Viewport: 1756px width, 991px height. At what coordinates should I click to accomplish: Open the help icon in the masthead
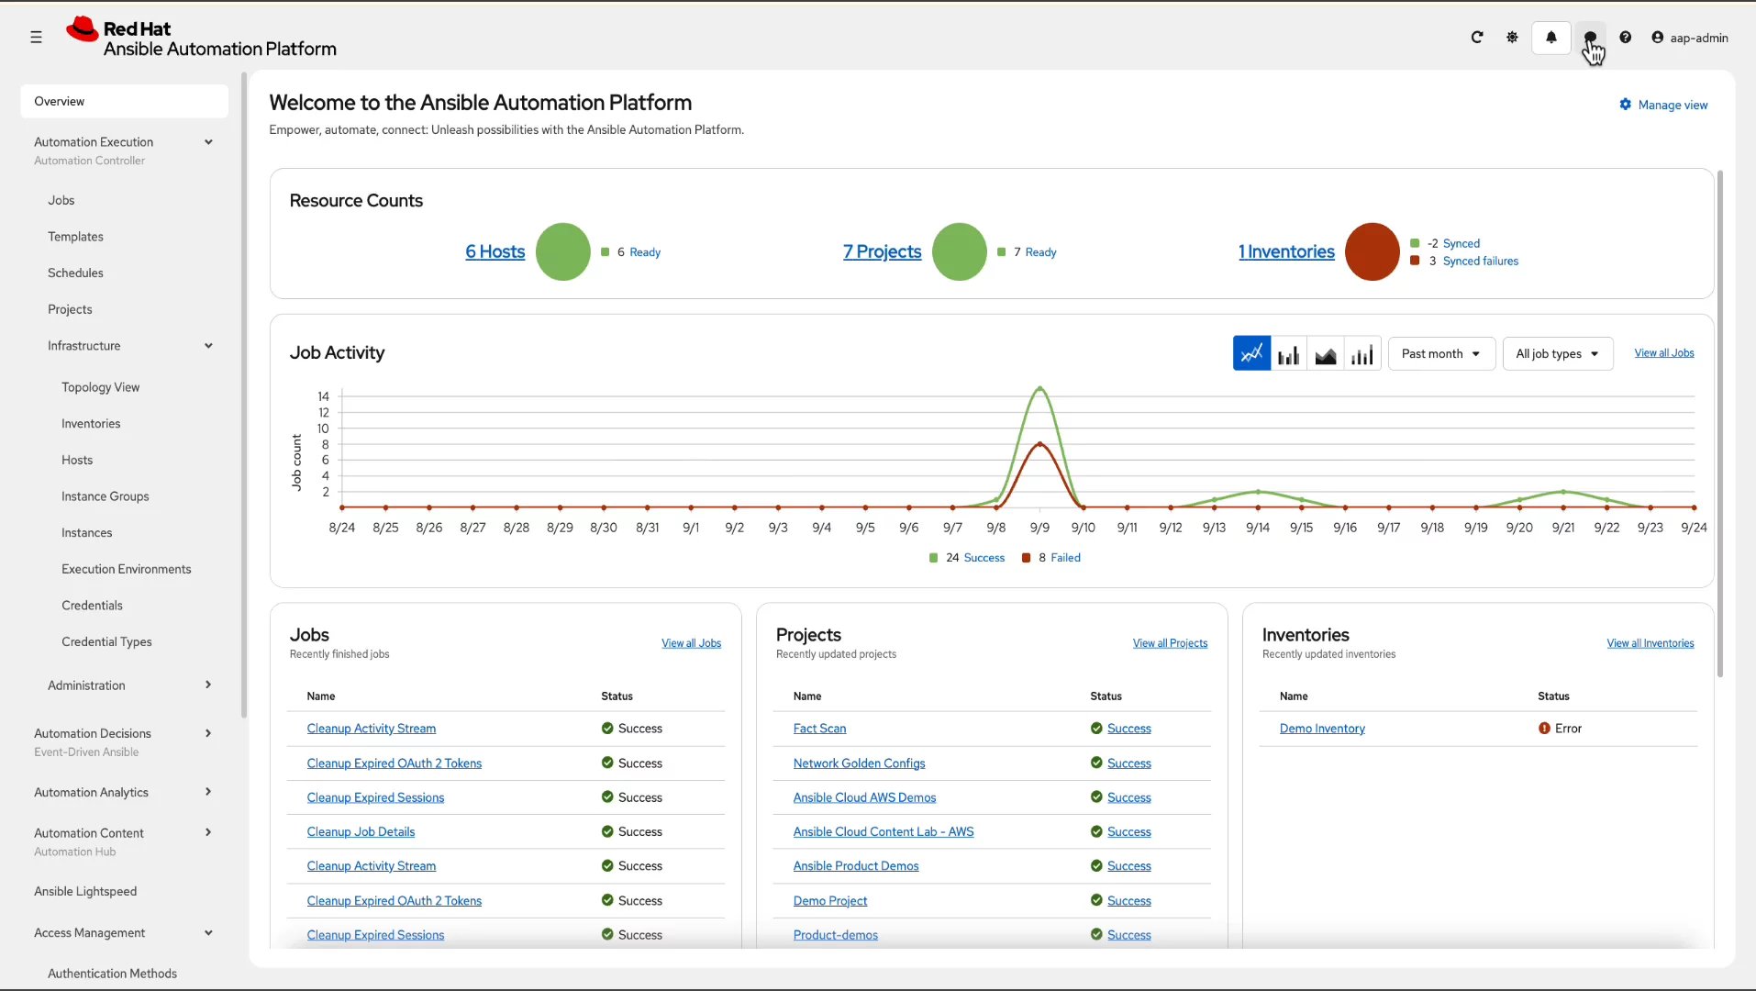(x=1625, y=38)
